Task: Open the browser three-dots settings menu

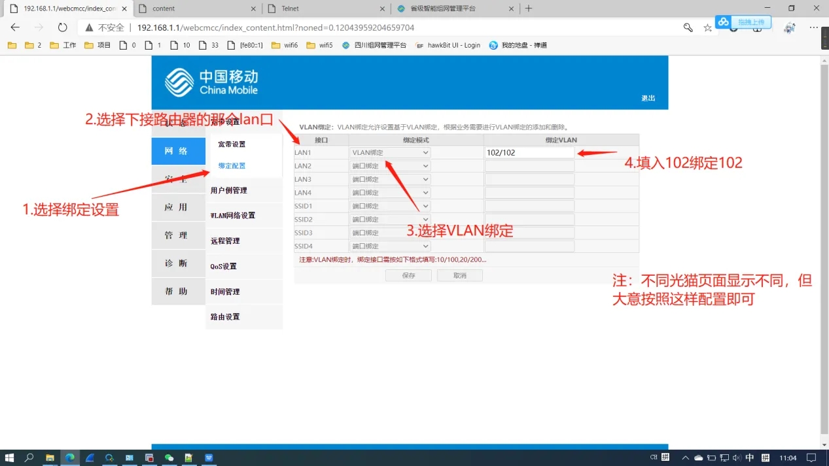Action: point(814,27)
